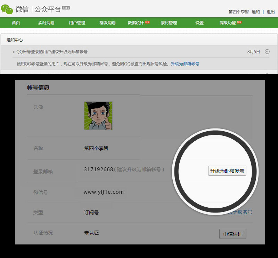
Task: Open 通知 in the top right corner
Action: point(256,11)
